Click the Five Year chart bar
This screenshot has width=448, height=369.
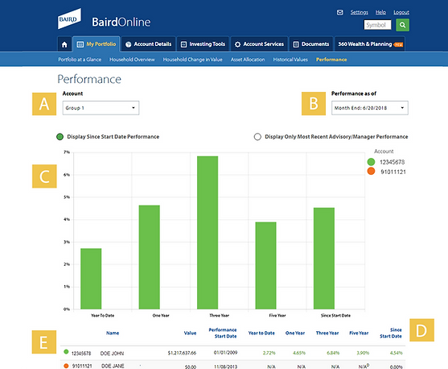click(x=265, y=265)
